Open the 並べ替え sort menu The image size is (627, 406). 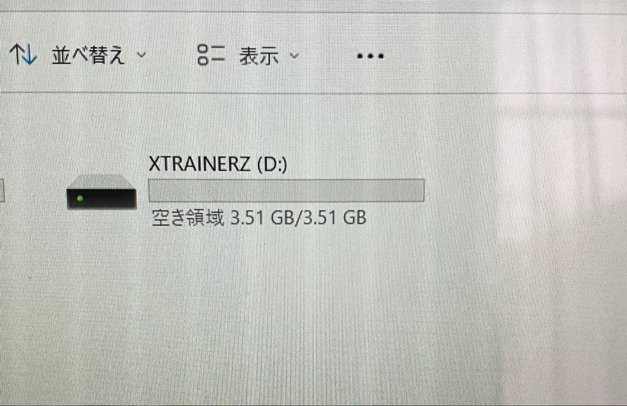point(88,55)
